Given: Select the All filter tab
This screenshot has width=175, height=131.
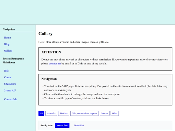Looking at the screenshot, I should [x=41, y=114].
